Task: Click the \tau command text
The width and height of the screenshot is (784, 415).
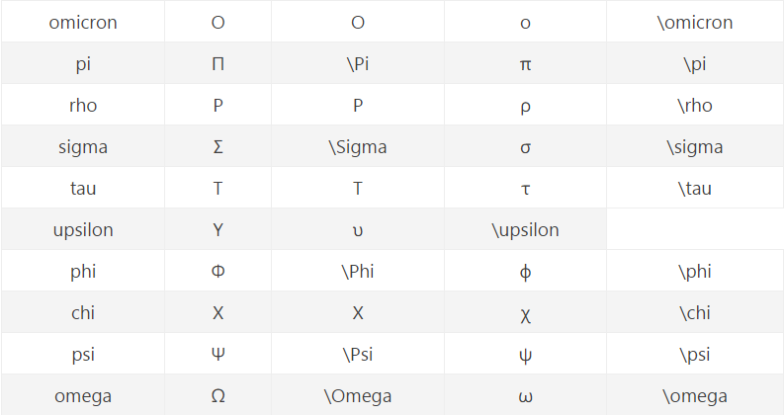Action: pos(694,189)
